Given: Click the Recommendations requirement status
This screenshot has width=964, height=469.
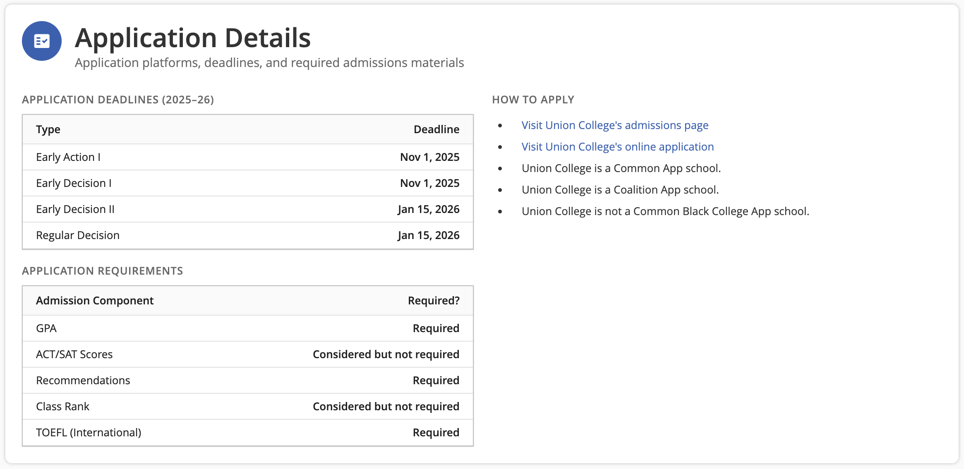Looking at the screenshot, I should point(436,380).
